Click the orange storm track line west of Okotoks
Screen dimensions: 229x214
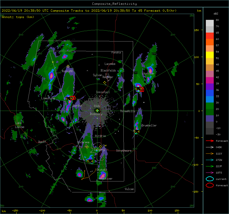[88, 175]
